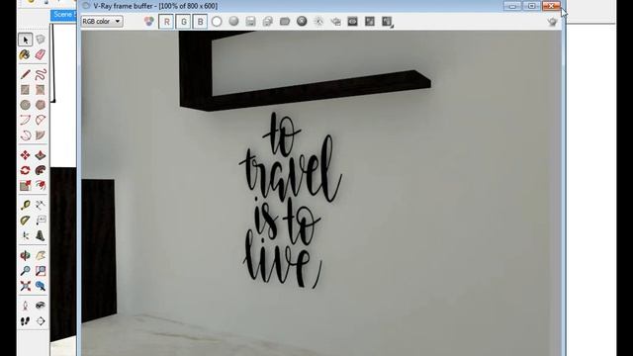
Task: Select the Rotated Rectangle tool
Action: 41,90
